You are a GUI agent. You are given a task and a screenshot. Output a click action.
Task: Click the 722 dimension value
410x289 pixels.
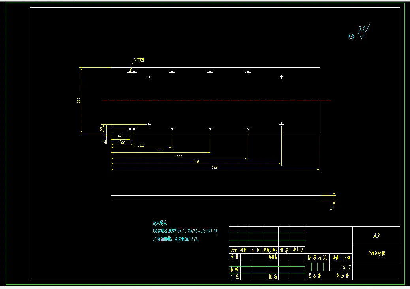[x=179, y=156]
